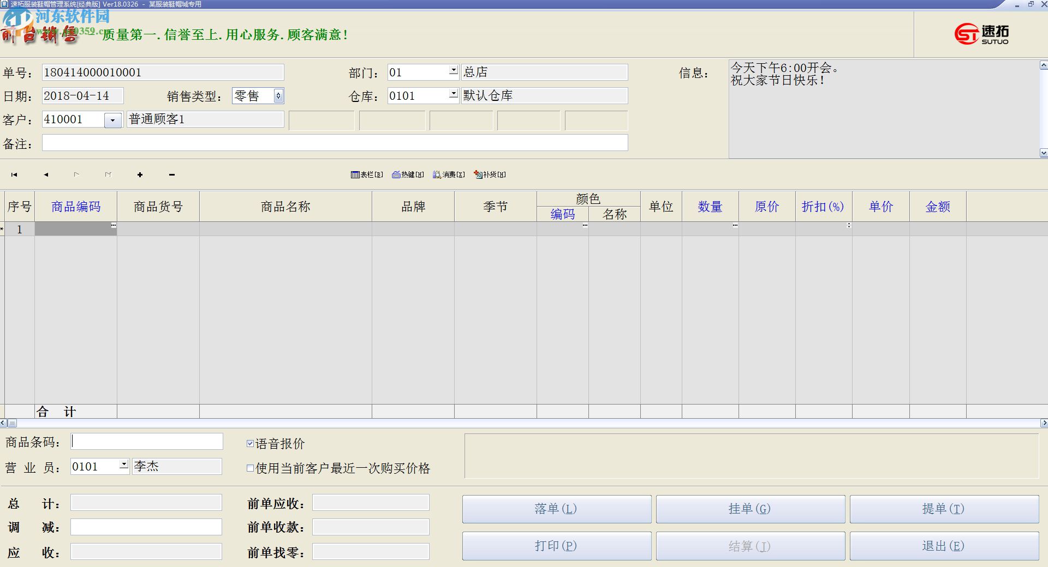Click the 总计 total field
The width and height of the screenshot is (1048, 567).
[146, 503]
